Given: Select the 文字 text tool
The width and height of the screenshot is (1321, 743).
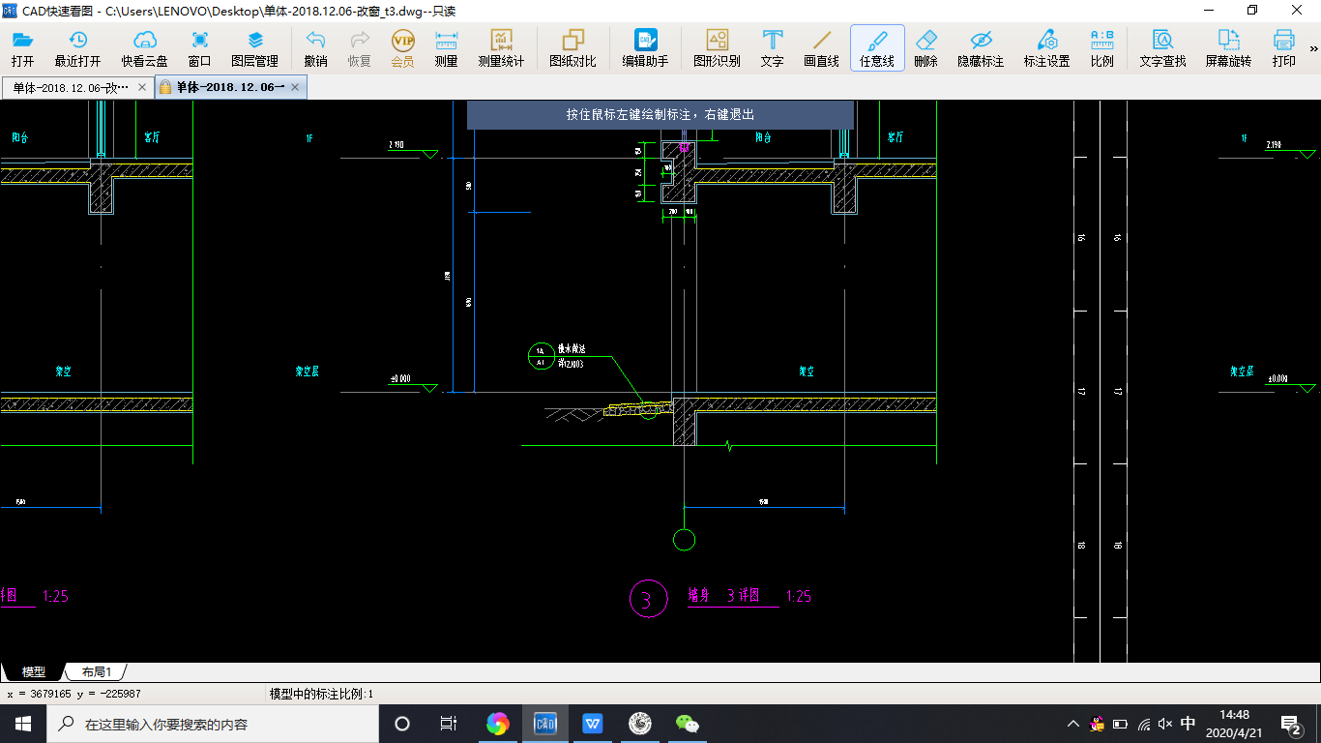Looking at the screenshot, I should pos(773,48).
